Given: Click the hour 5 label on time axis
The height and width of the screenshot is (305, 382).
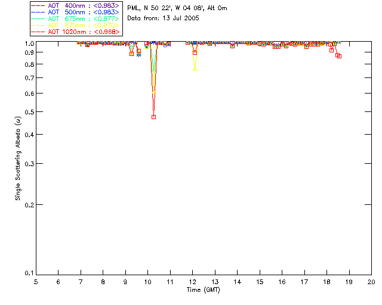Looking at the screenshot, I should (36, 282).
